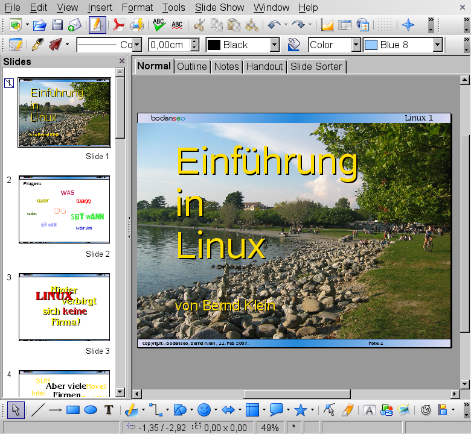This screenshot has height=434, width=471.
Task: Open the Navigator star icon
Action: [x=408, y=25]
